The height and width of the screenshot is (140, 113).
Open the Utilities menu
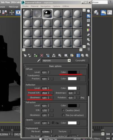coord(66,6)
